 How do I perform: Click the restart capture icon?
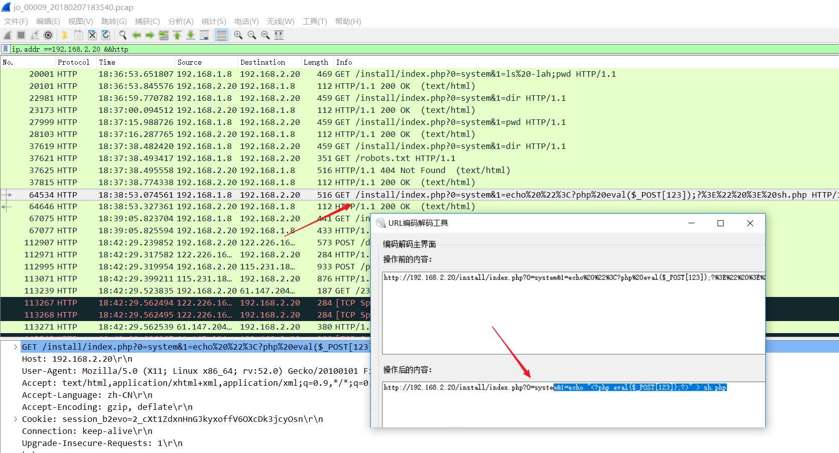coord(35,35)
